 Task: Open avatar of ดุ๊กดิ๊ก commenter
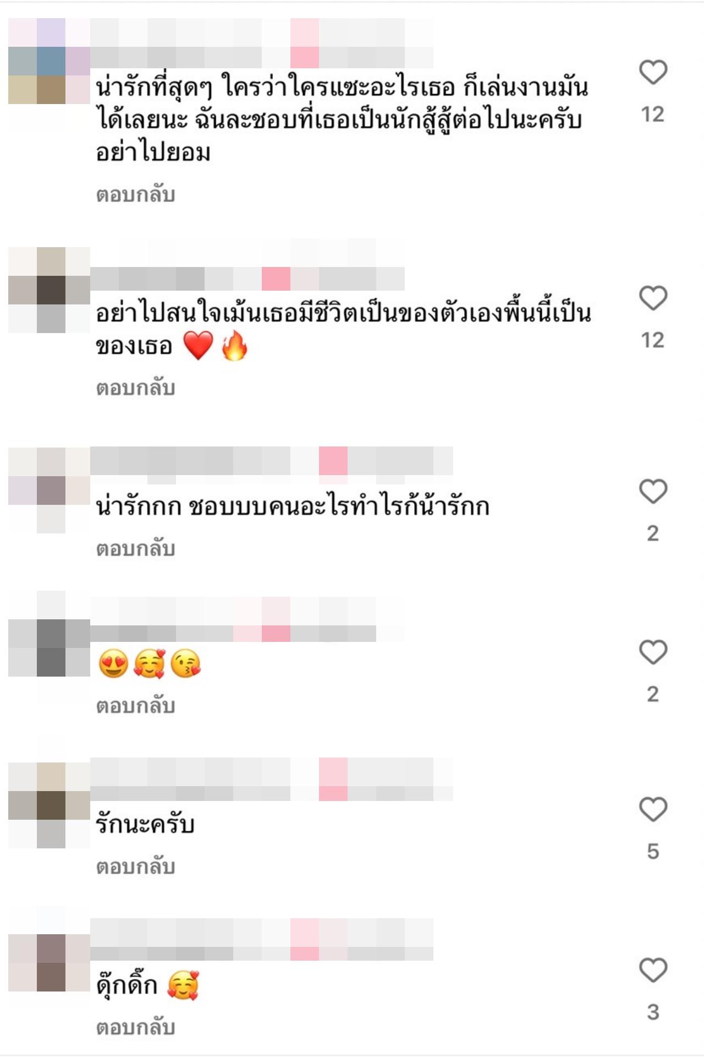click(49, 962)
